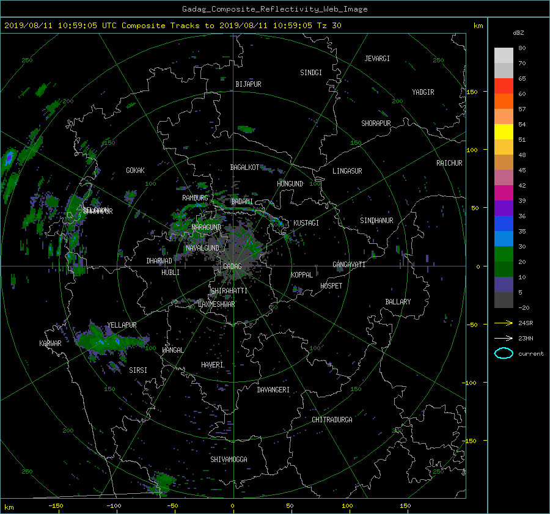Click the DHARWAD city label
The width and height of the screenshot is (550, 514).
[x=159, y=261]
